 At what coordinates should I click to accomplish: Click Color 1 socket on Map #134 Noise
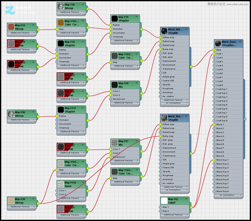pyautogui.click(x=57, y=191)
